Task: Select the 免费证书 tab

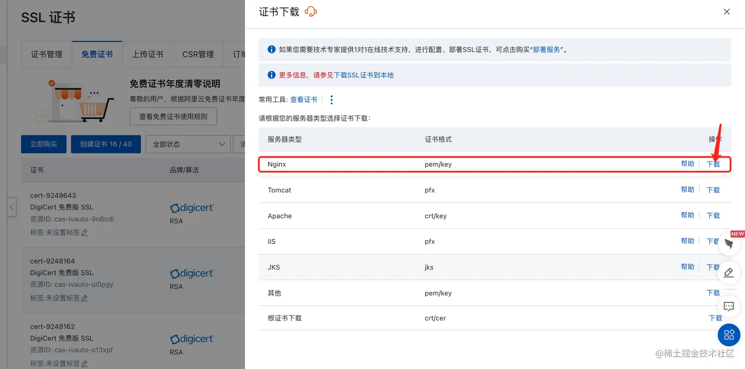Action: pyautogui.click(x=97, y=54)
